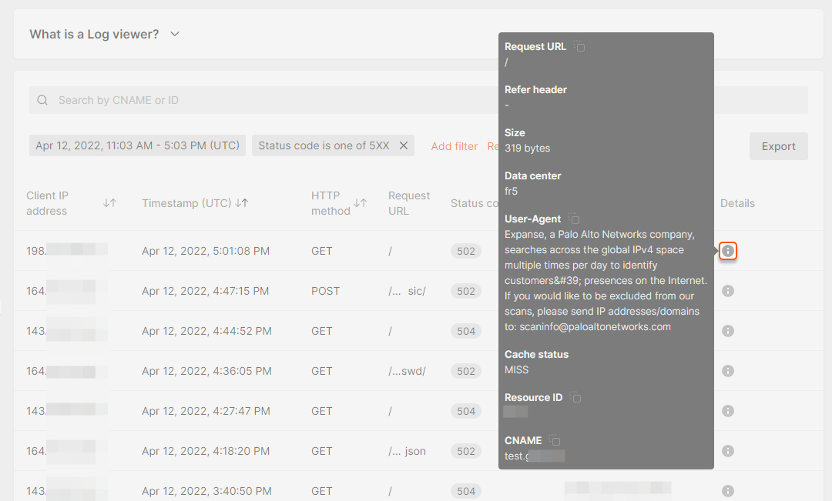Copy the CNAME value
Viewport: 832px width, 501px height.
point(555,441)
